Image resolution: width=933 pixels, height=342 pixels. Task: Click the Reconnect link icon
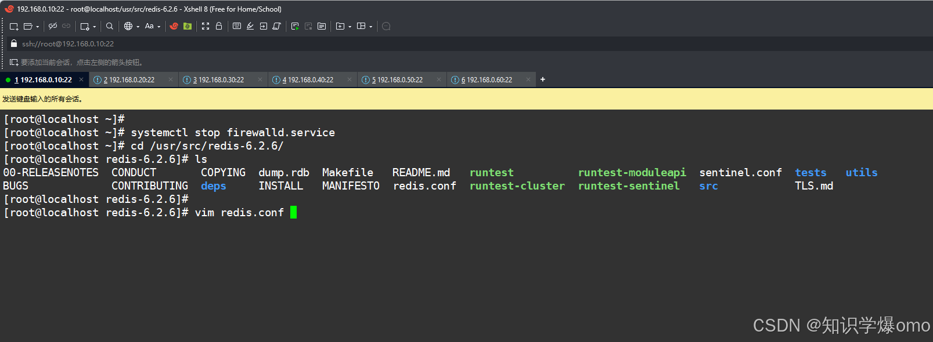(x=66, y=26)
